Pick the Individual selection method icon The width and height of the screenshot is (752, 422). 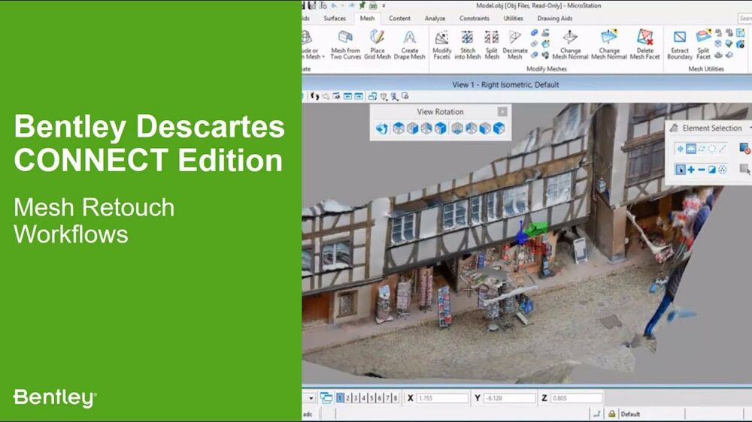(680, 149)
